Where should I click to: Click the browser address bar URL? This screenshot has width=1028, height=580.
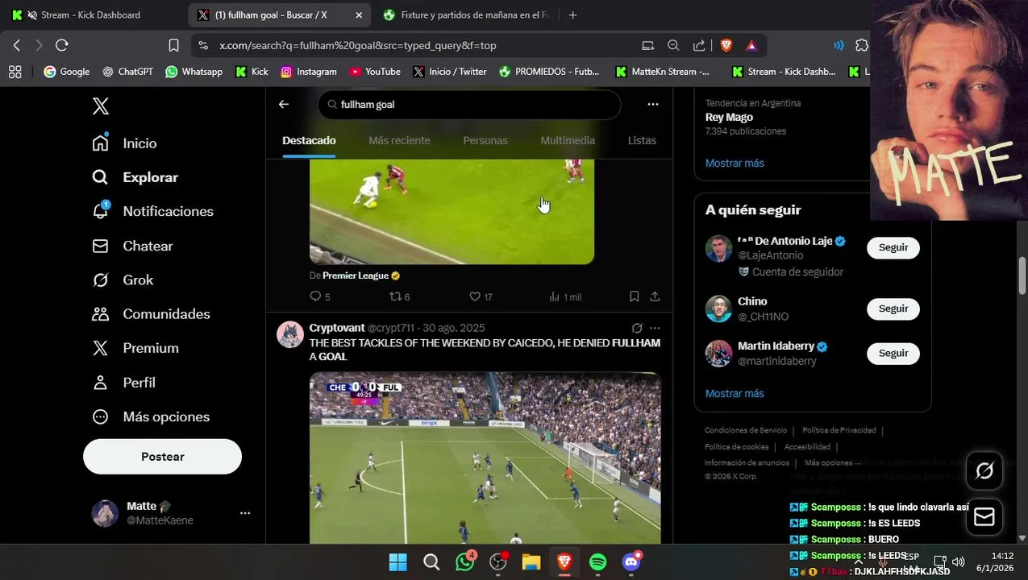tap(358, 46)
